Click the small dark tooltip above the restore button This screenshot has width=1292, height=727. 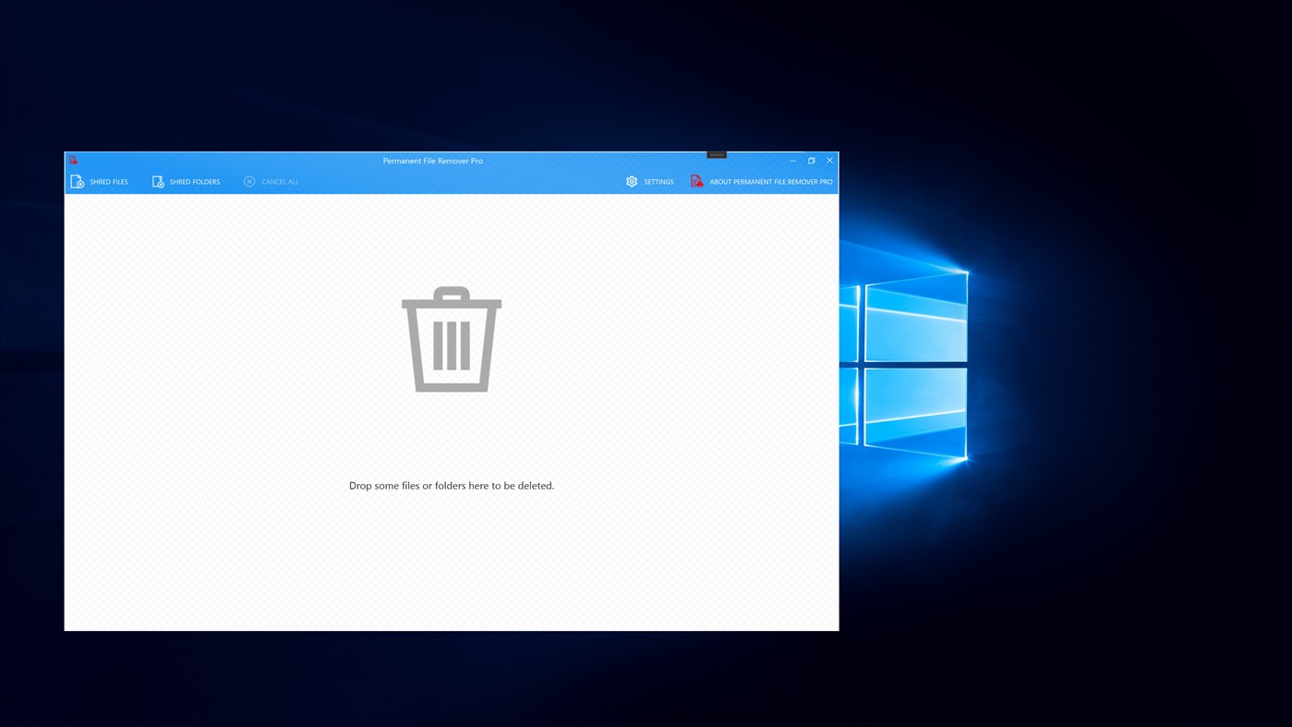pos(717,153)
